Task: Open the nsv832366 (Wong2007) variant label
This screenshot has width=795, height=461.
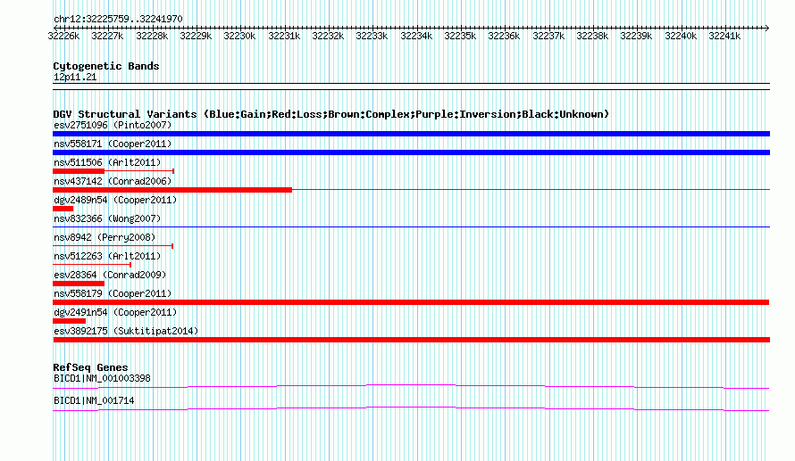Action: [107, 218]
